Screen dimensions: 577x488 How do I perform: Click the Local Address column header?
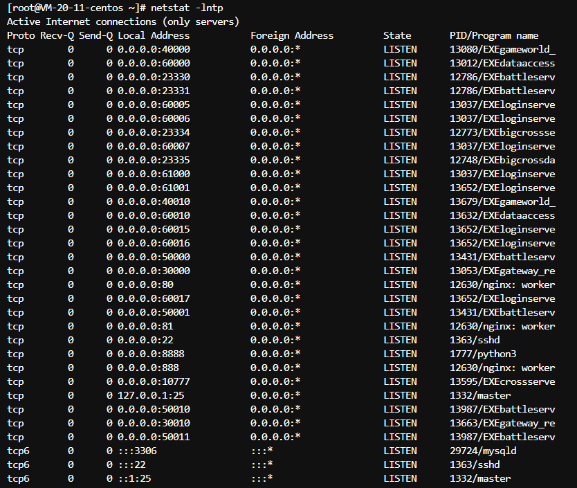[x=154, y=35]
